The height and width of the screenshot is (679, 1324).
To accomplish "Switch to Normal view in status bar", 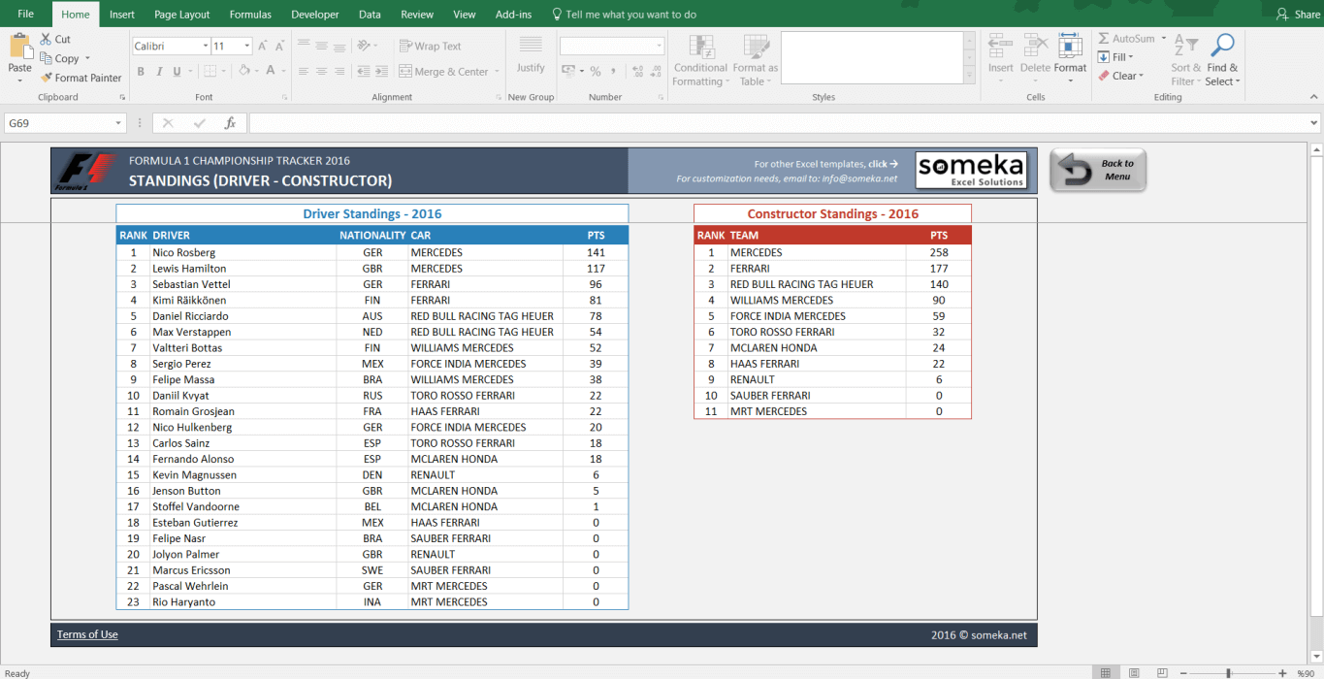I will 1105,672.
